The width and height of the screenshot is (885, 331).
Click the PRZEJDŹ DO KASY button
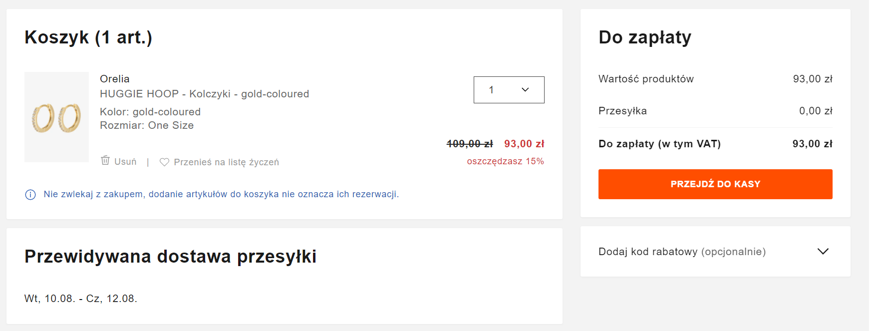[x=715, y=184]
